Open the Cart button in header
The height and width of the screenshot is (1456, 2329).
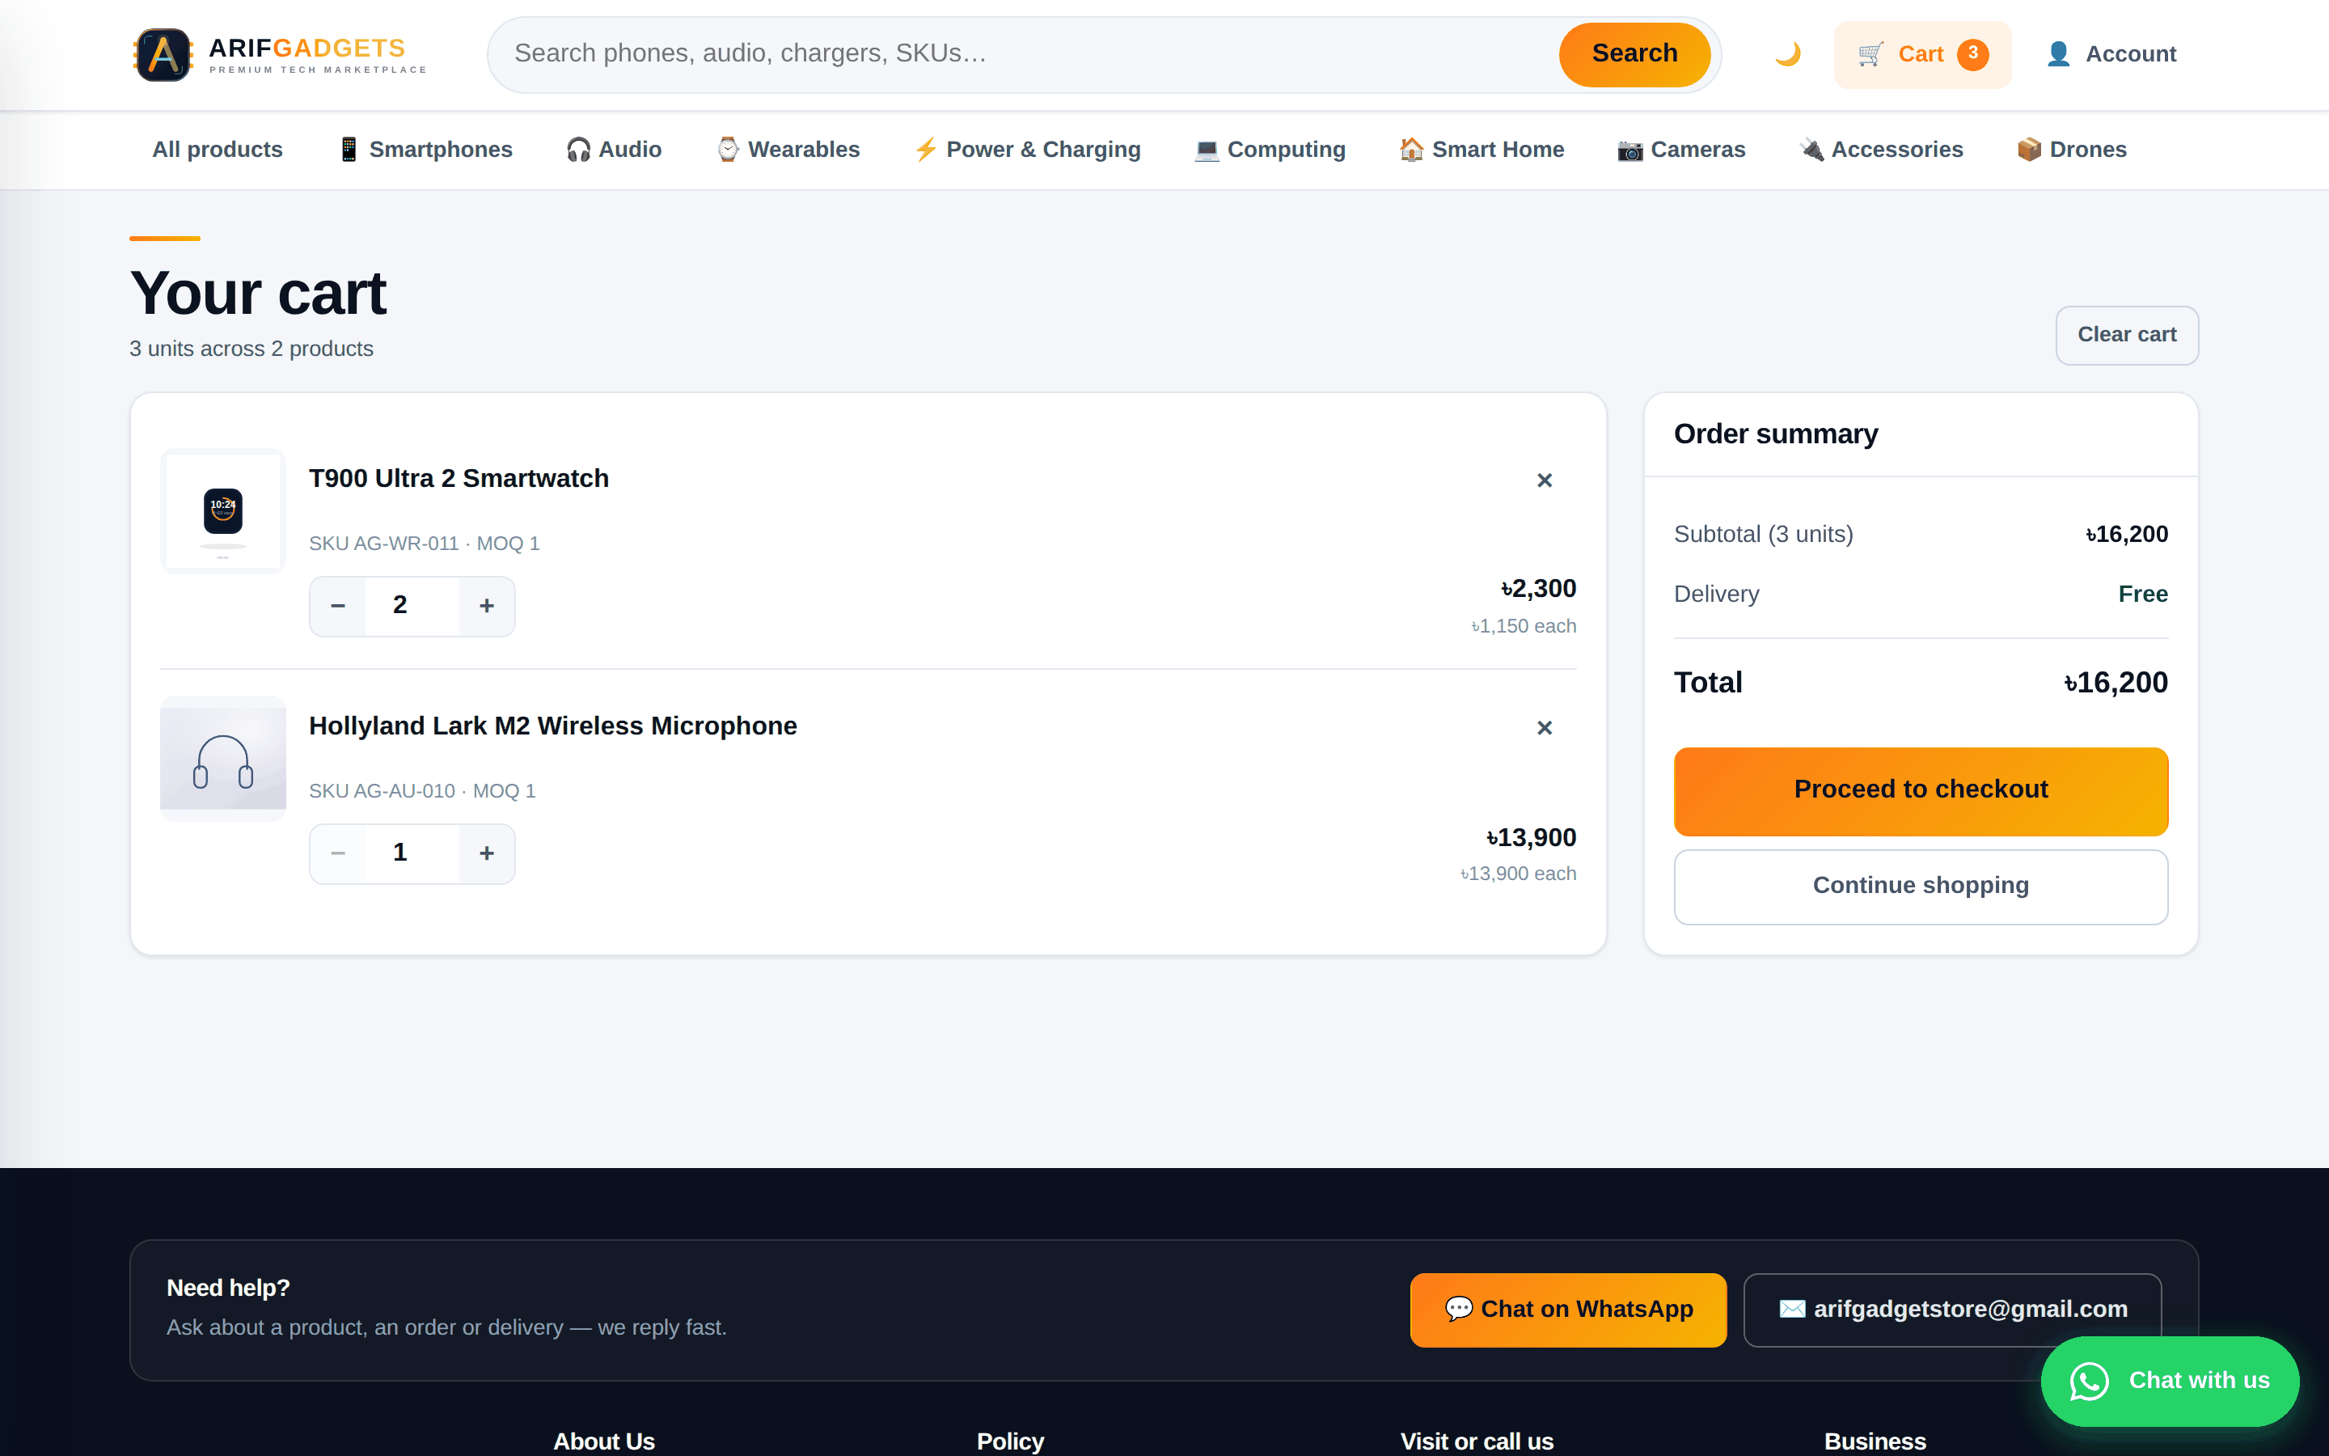(1922, 54)
